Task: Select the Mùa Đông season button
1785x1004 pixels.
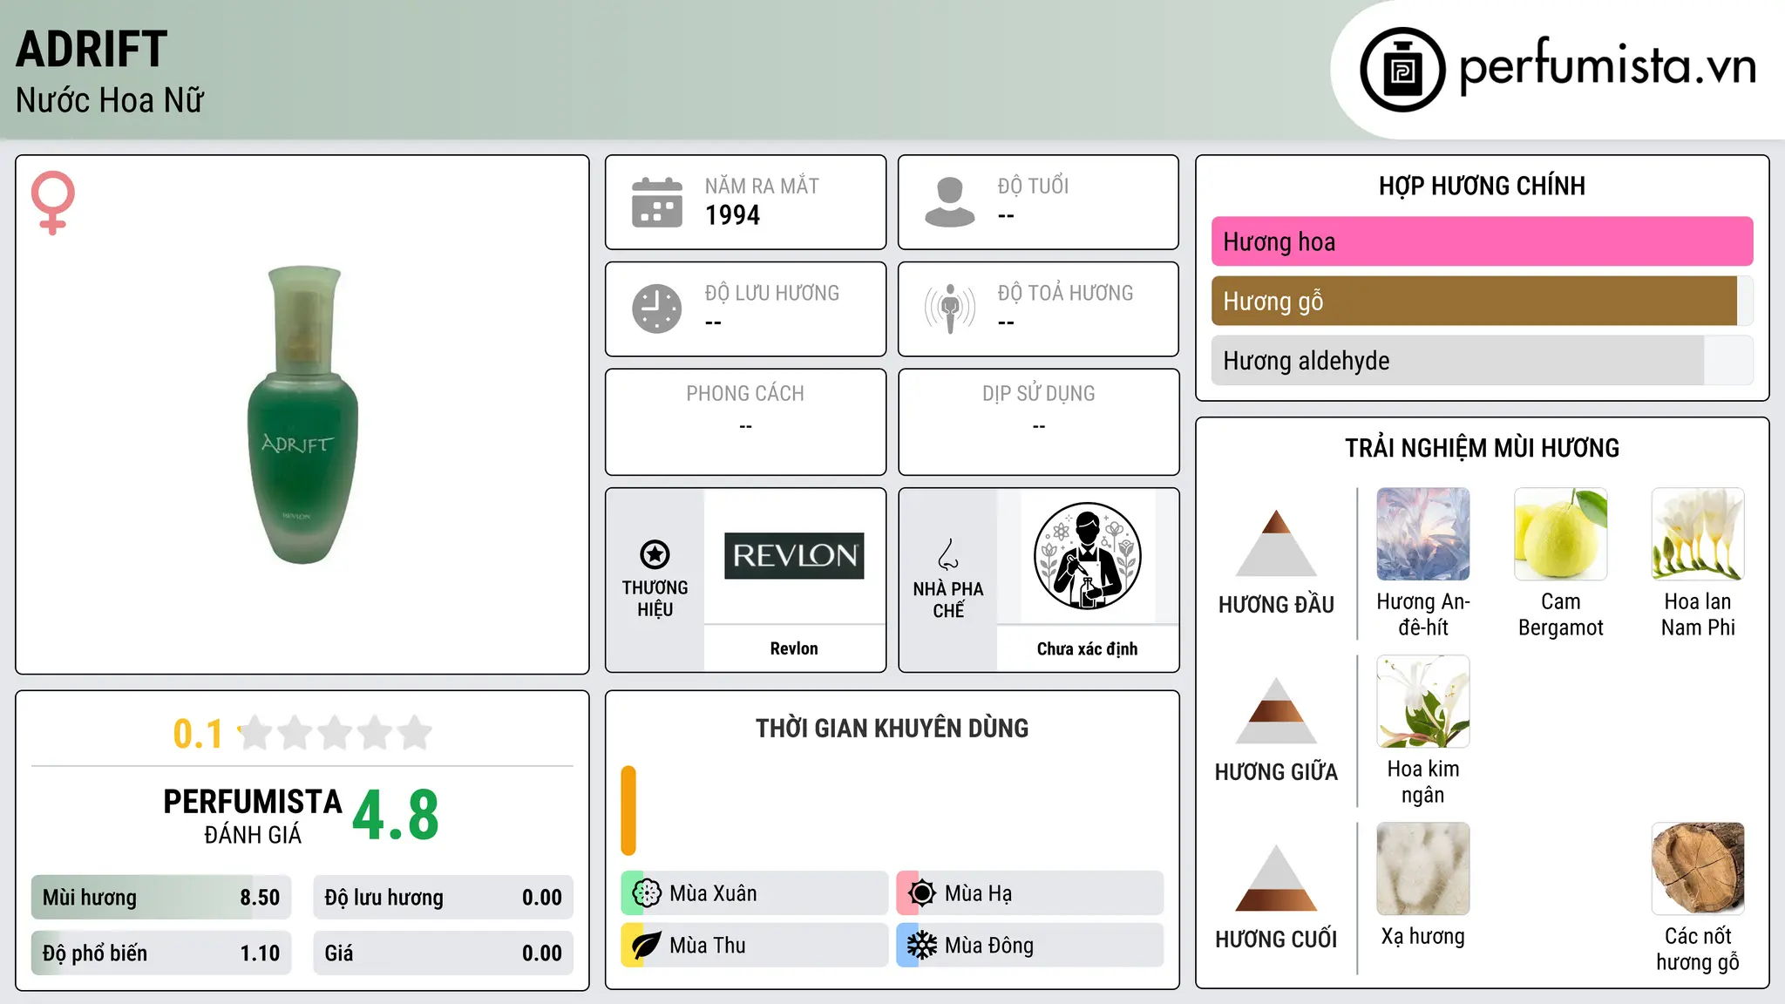Action: 1029,946
